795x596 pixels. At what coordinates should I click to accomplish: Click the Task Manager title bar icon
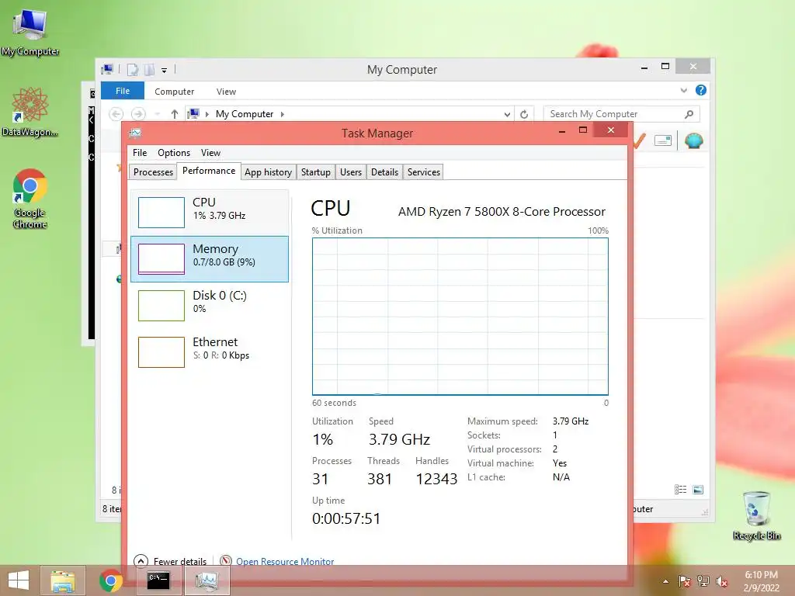click(135, 133)
